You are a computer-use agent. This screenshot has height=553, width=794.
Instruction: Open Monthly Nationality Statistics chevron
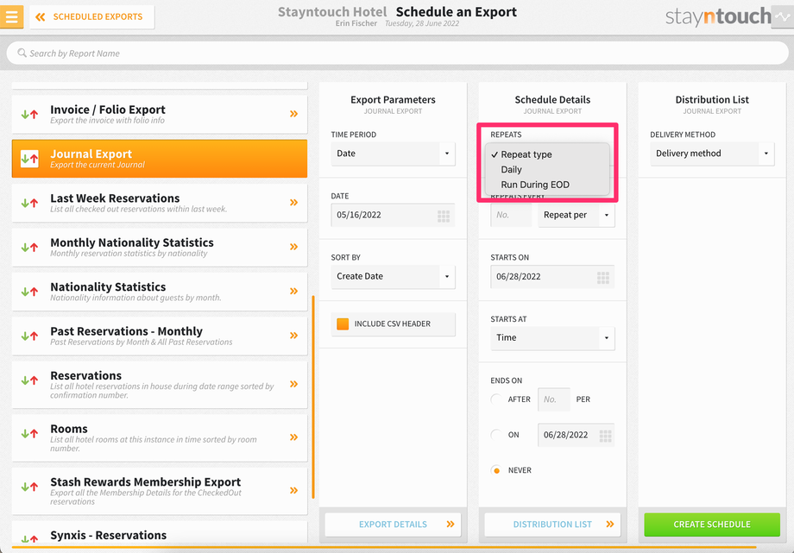[293, 247]
